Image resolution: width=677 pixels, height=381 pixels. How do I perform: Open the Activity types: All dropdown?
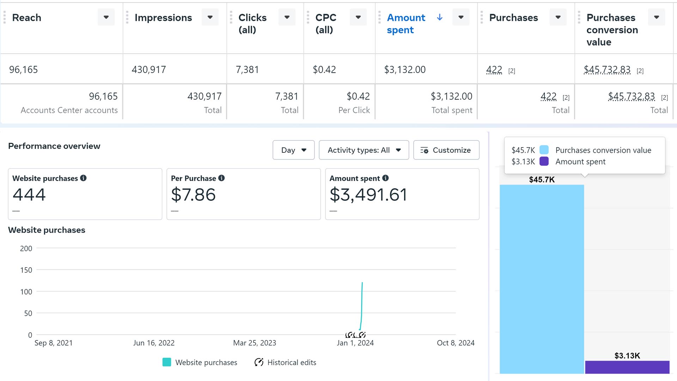[x=364, y=150]
